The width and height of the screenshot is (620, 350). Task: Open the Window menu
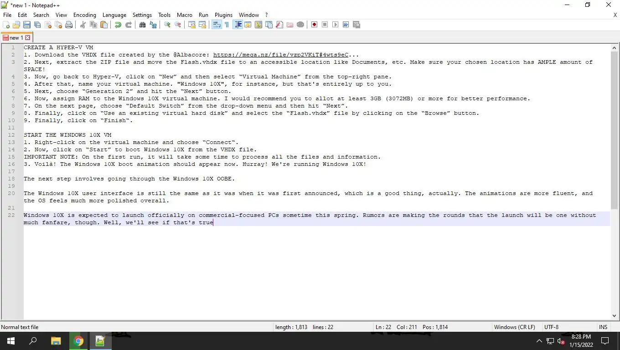[x=249, y=15]
